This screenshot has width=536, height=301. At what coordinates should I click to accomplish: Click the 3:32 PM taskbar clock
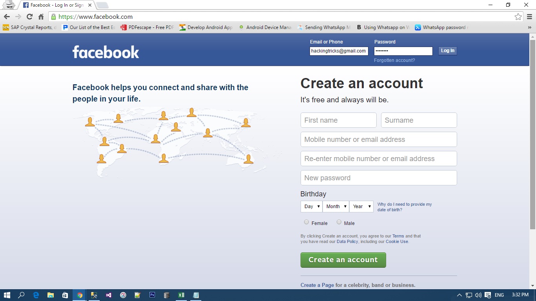(x=520, y=295)
